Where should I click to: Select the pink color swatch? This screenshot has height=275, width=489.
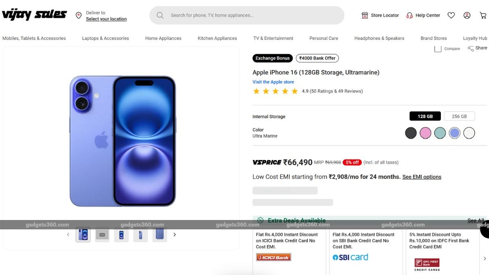425,133
